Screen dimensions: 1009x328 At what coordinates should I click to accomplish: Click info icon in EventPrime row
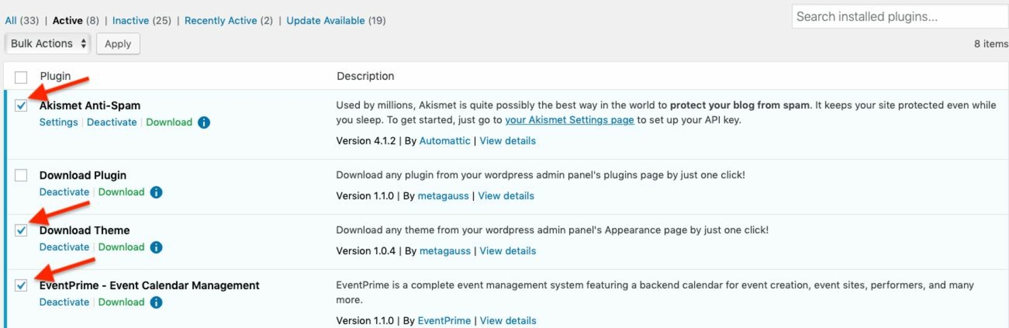156,302
